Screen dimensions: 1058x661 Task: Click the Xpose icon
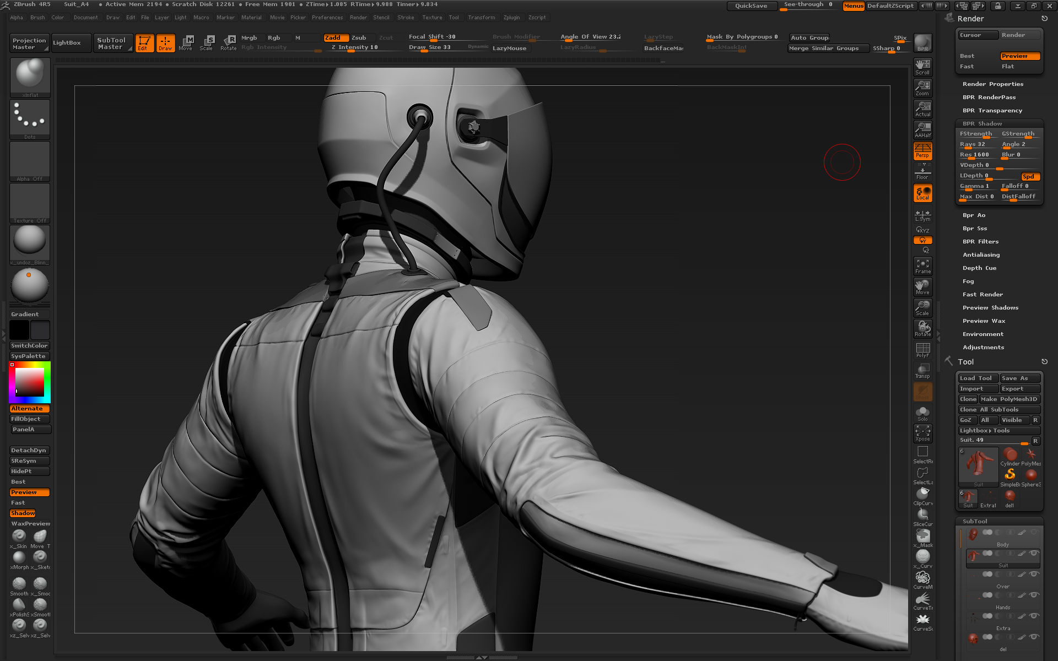point(922,434)
